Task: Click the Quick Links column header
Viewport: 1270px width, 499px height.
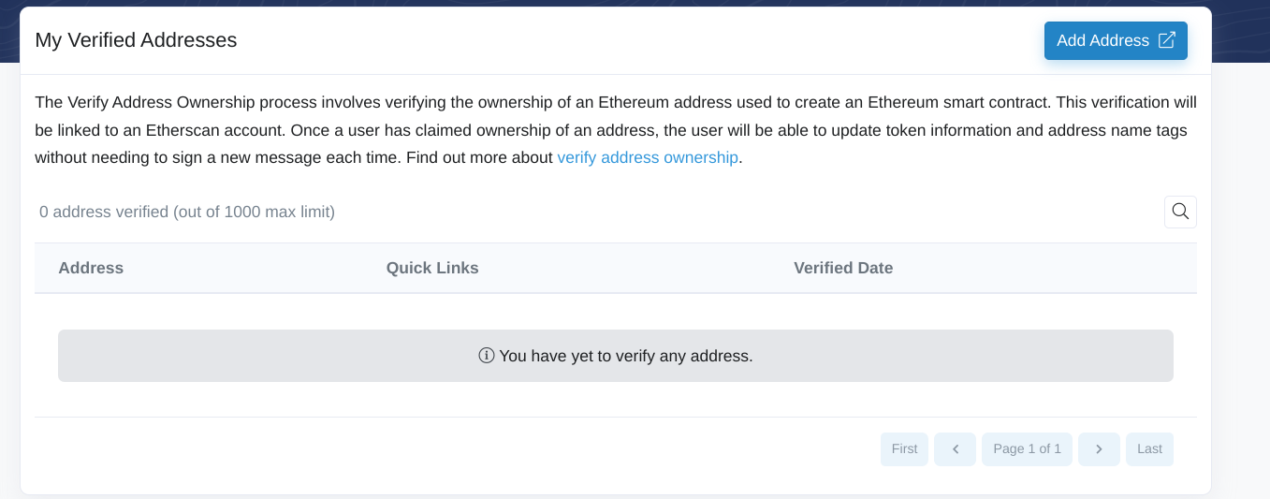Action: [x=432, y=268]
